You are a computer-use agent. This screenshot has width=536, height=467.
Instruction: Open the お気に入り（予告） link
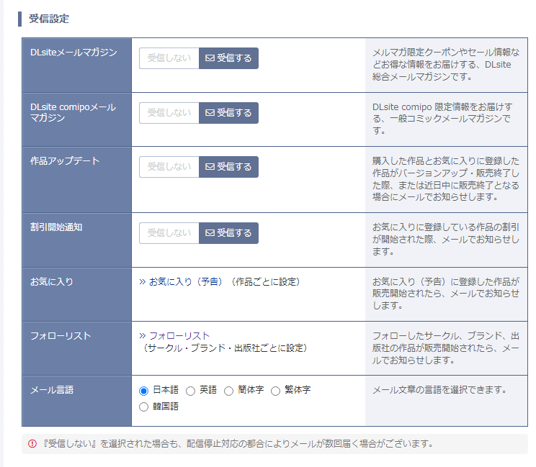(x=187, y=282)
